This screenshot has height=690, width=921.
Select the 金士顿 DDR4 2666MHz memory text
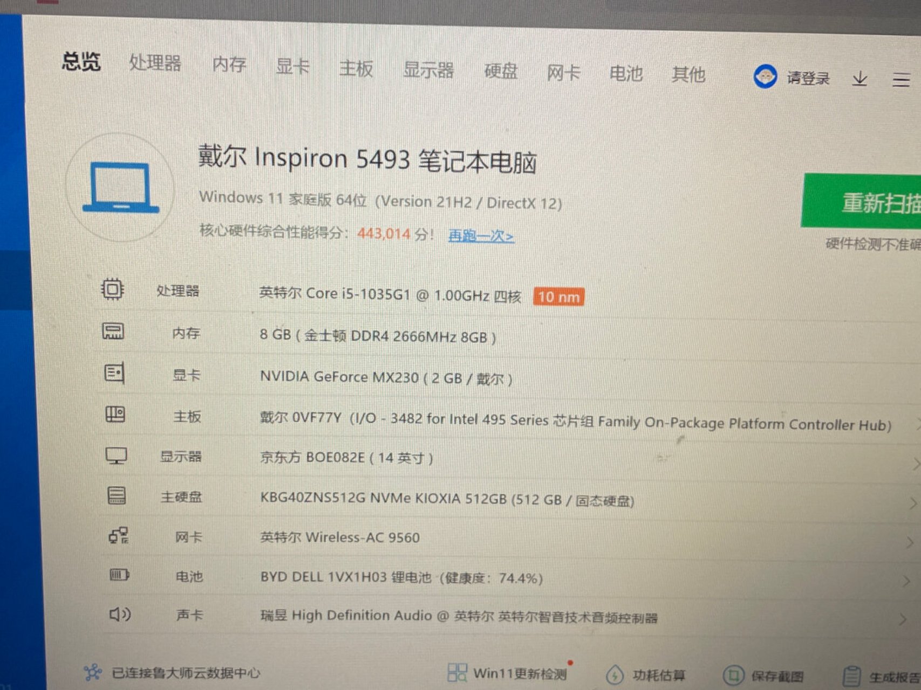pos(378,336)
